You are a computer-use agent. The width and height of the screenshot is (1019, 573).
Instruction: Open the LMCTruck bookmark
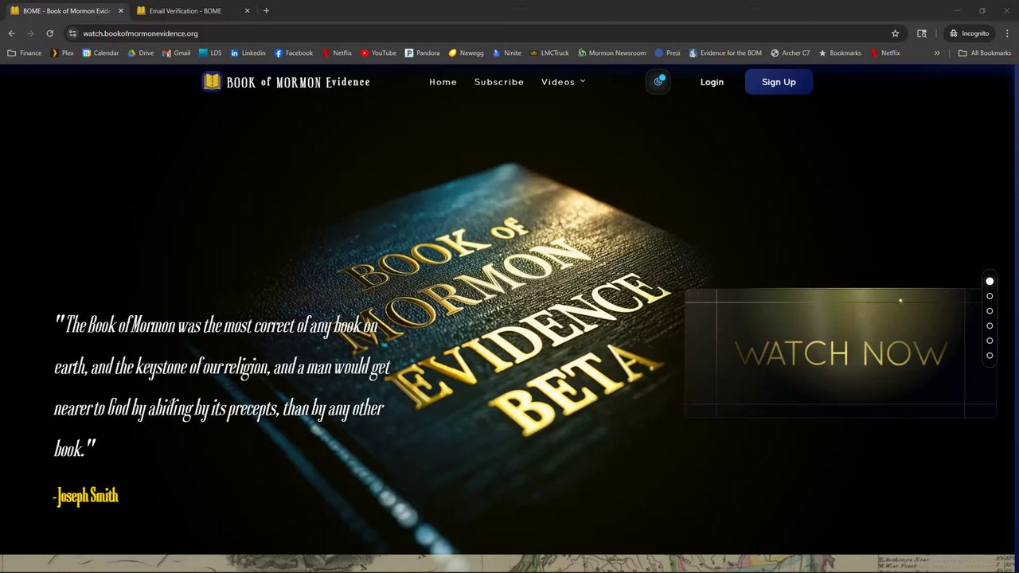click(549, 53)
